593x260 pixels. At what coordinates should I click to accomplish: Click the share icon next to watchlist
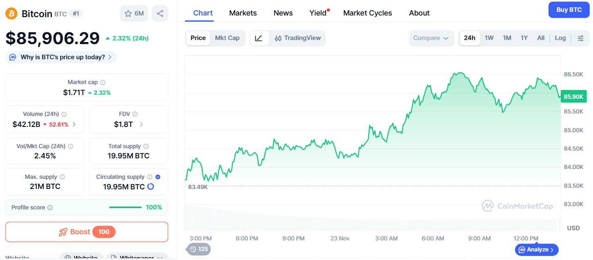pyautogui.click(x=160, y=13)
